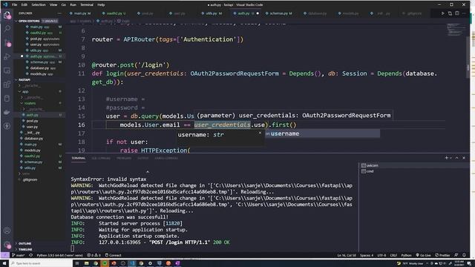Viewport: 475px width, 267px height.
Task: Collapse the app folder in the explorer
Action: [x=39, y=91]
